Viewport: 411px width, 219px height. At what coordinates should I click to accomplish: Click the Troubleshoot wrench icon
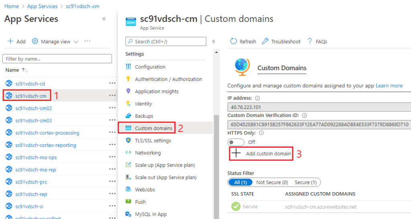coord(265,41)
